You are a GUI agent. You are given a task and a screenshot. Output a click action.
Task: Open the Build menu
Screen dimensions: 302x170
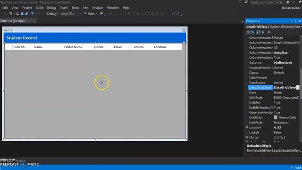(x=39, y=8)
